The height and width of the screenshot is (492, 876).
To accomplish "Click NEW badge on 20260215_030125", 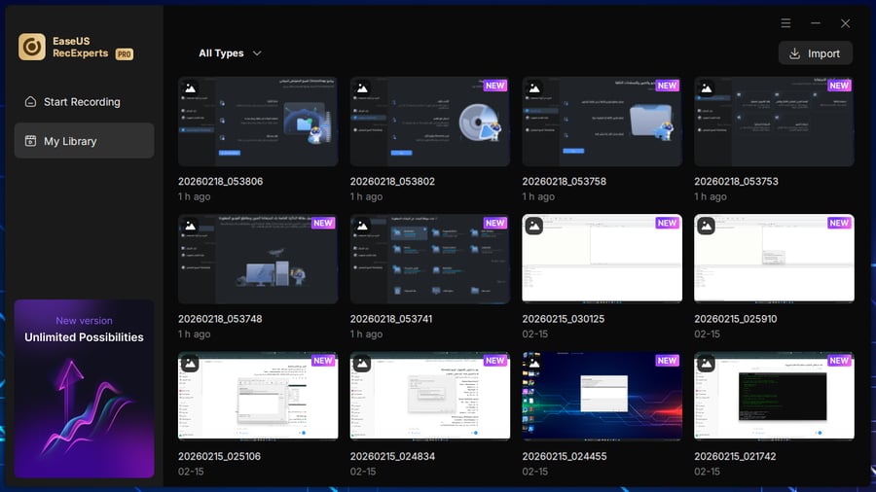I will (x=667, y=223).
